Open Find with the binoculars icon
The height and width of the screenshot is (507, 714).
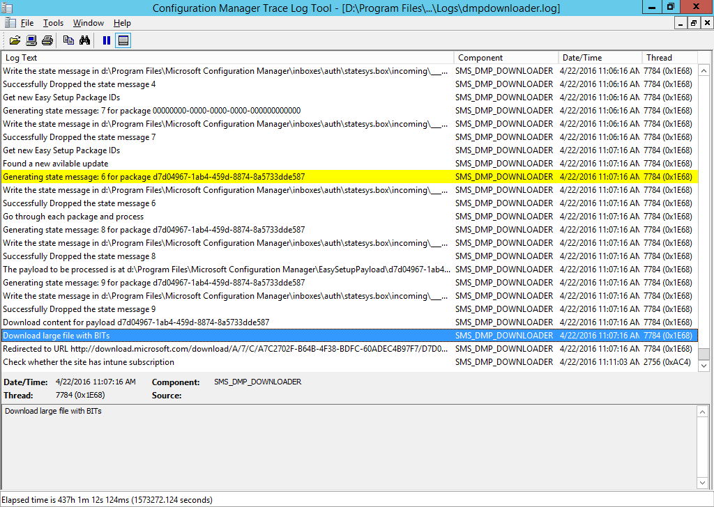(84, 40)
